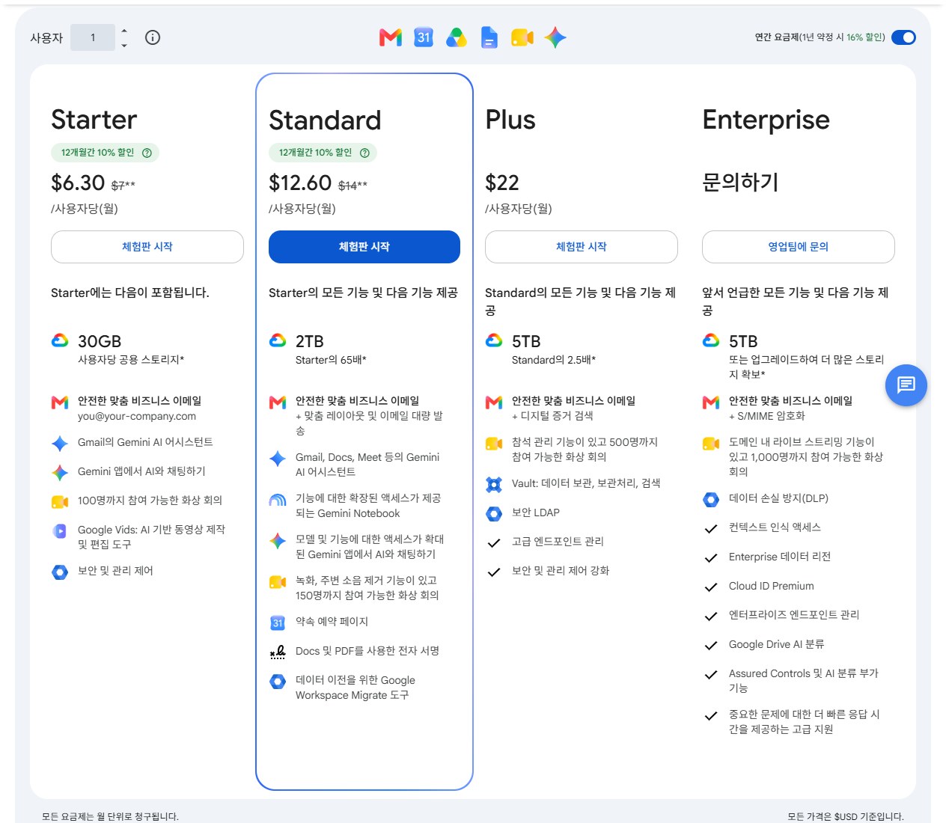Click the admin icon beside 보안 LDAP

pos(494,513)
